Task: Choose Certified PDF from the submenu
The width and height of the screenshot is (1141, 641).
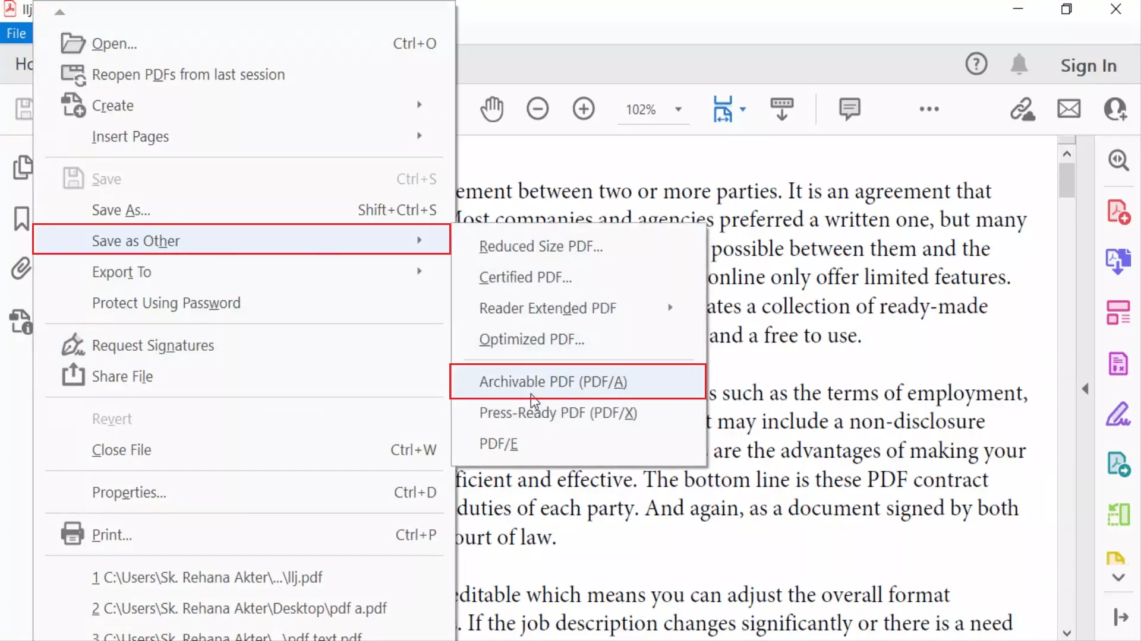Action: (x=525, y=277)
